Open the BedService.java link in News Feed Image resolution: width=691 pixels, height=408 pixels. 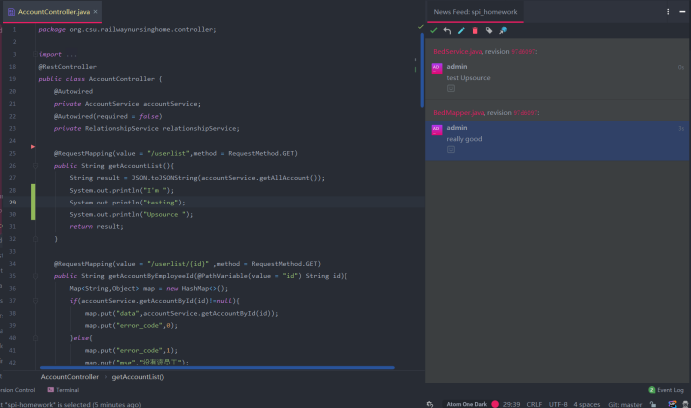pyautogui.click(x=458, y=52)
